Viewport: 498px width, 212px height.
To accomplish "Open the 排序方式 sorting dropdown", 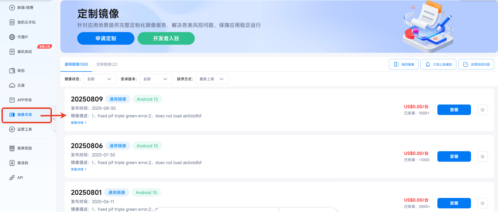I will pos(212,79).
